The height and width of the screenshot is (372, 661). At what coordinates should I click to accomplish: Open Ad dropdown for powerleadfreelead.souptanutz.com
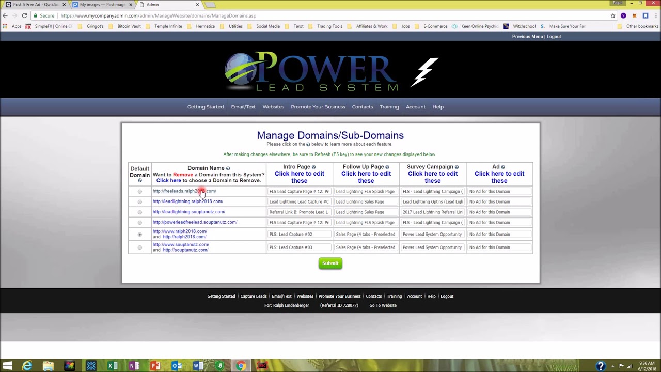point(499,222)
